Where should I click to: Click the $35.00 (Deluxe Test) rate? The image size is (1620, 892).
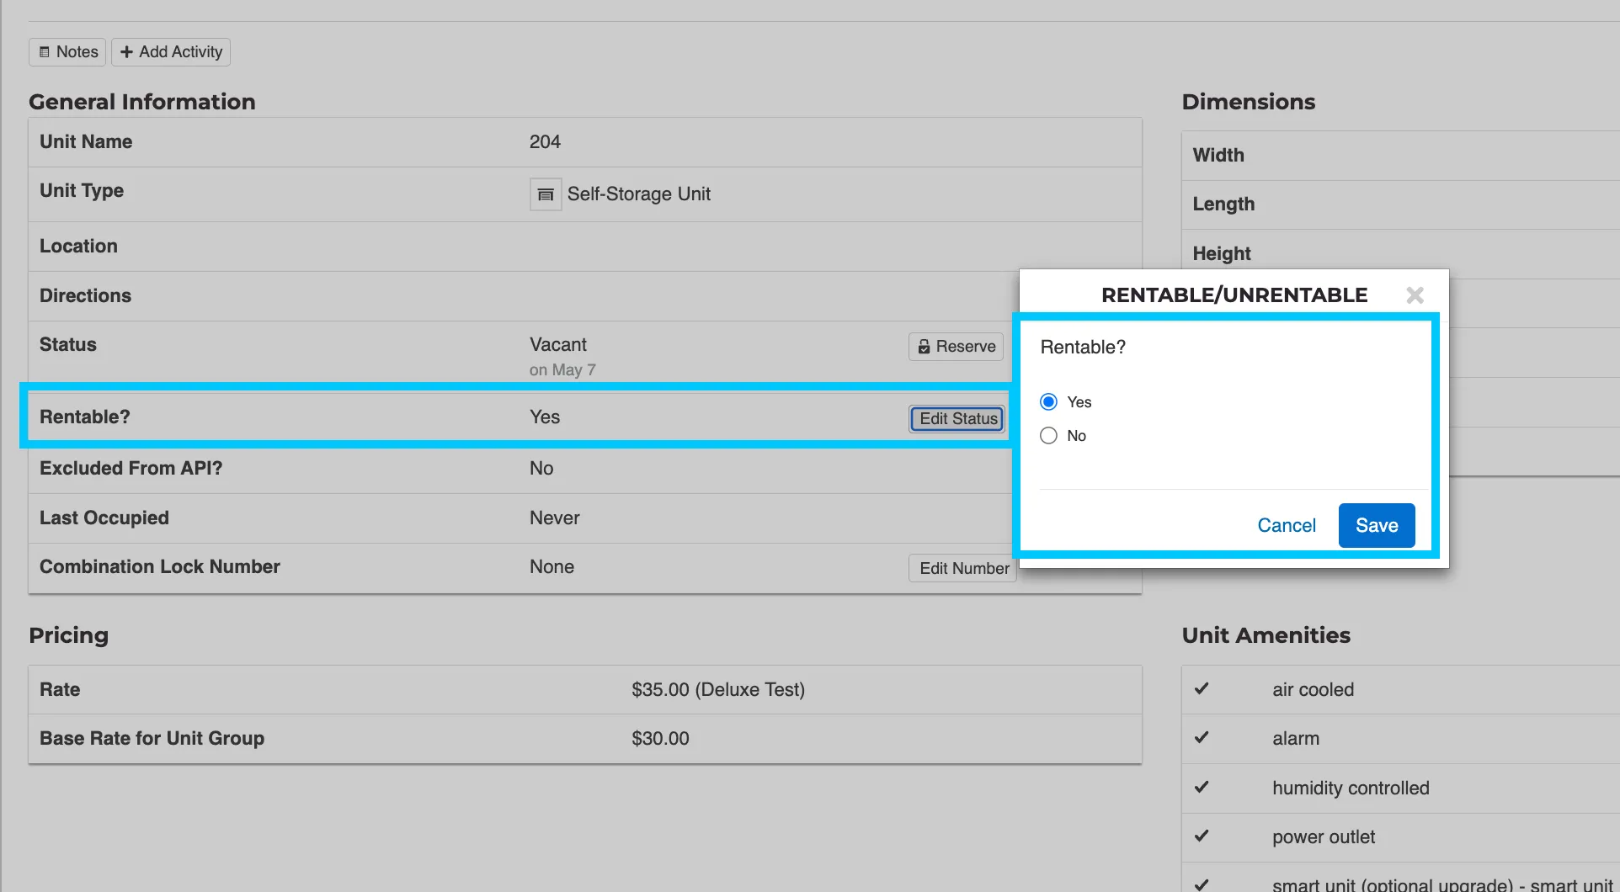point(718,690)
